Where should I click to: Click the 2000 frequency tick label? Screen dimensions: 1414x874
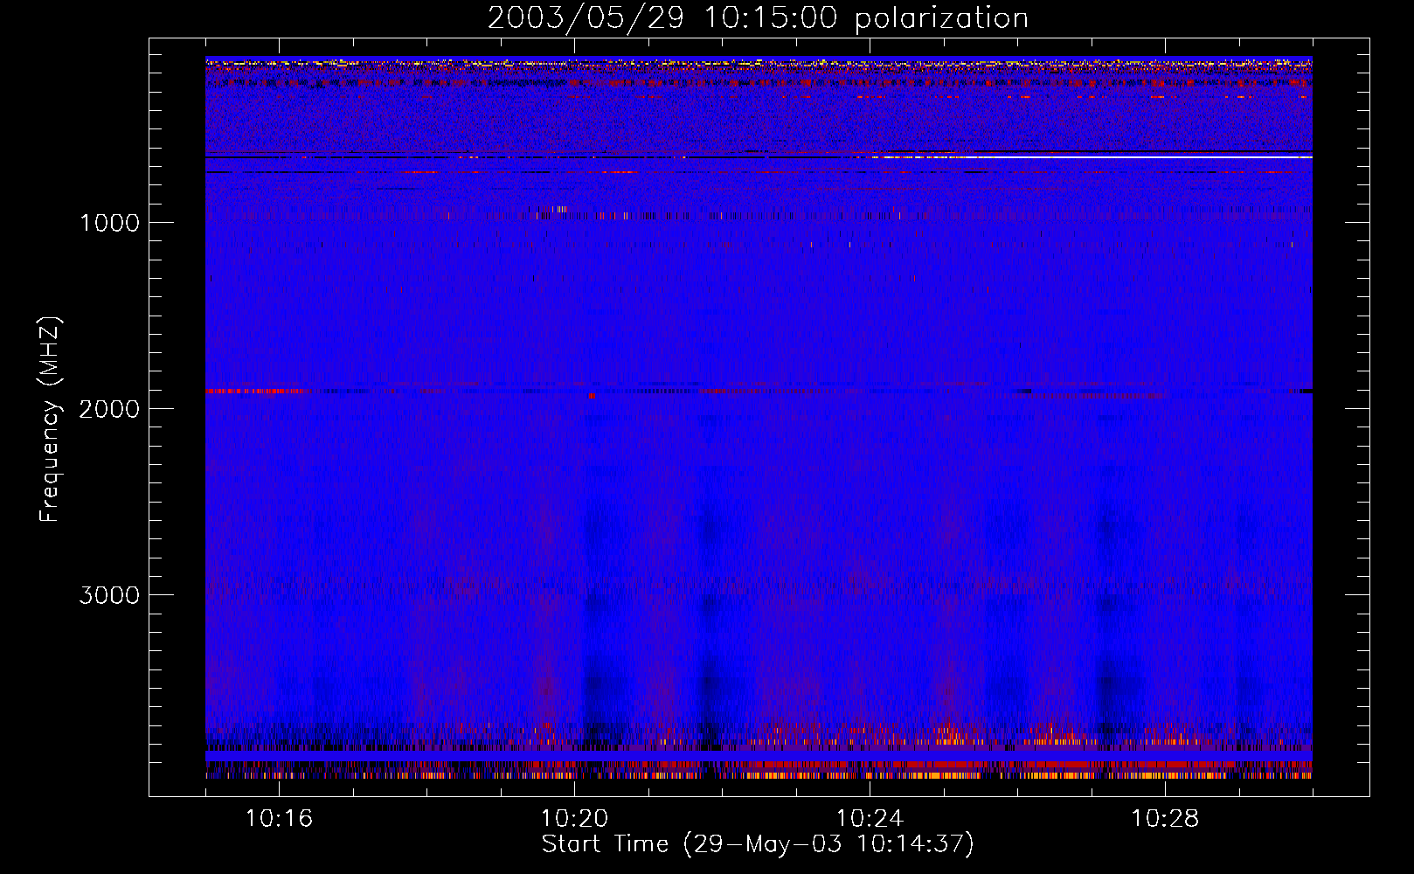pyautogui.click(x=109, y=409)
